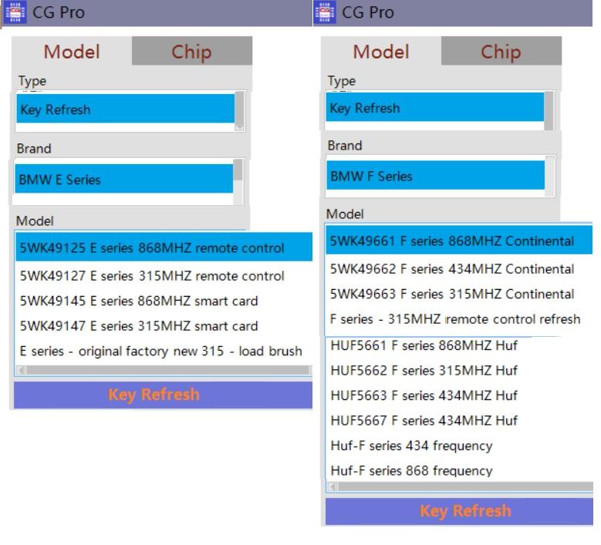The height and width of the screenshot is (545, 601).
Task: Click down arrow of left Type list scrollbar
Action: (x=240, y=127)
